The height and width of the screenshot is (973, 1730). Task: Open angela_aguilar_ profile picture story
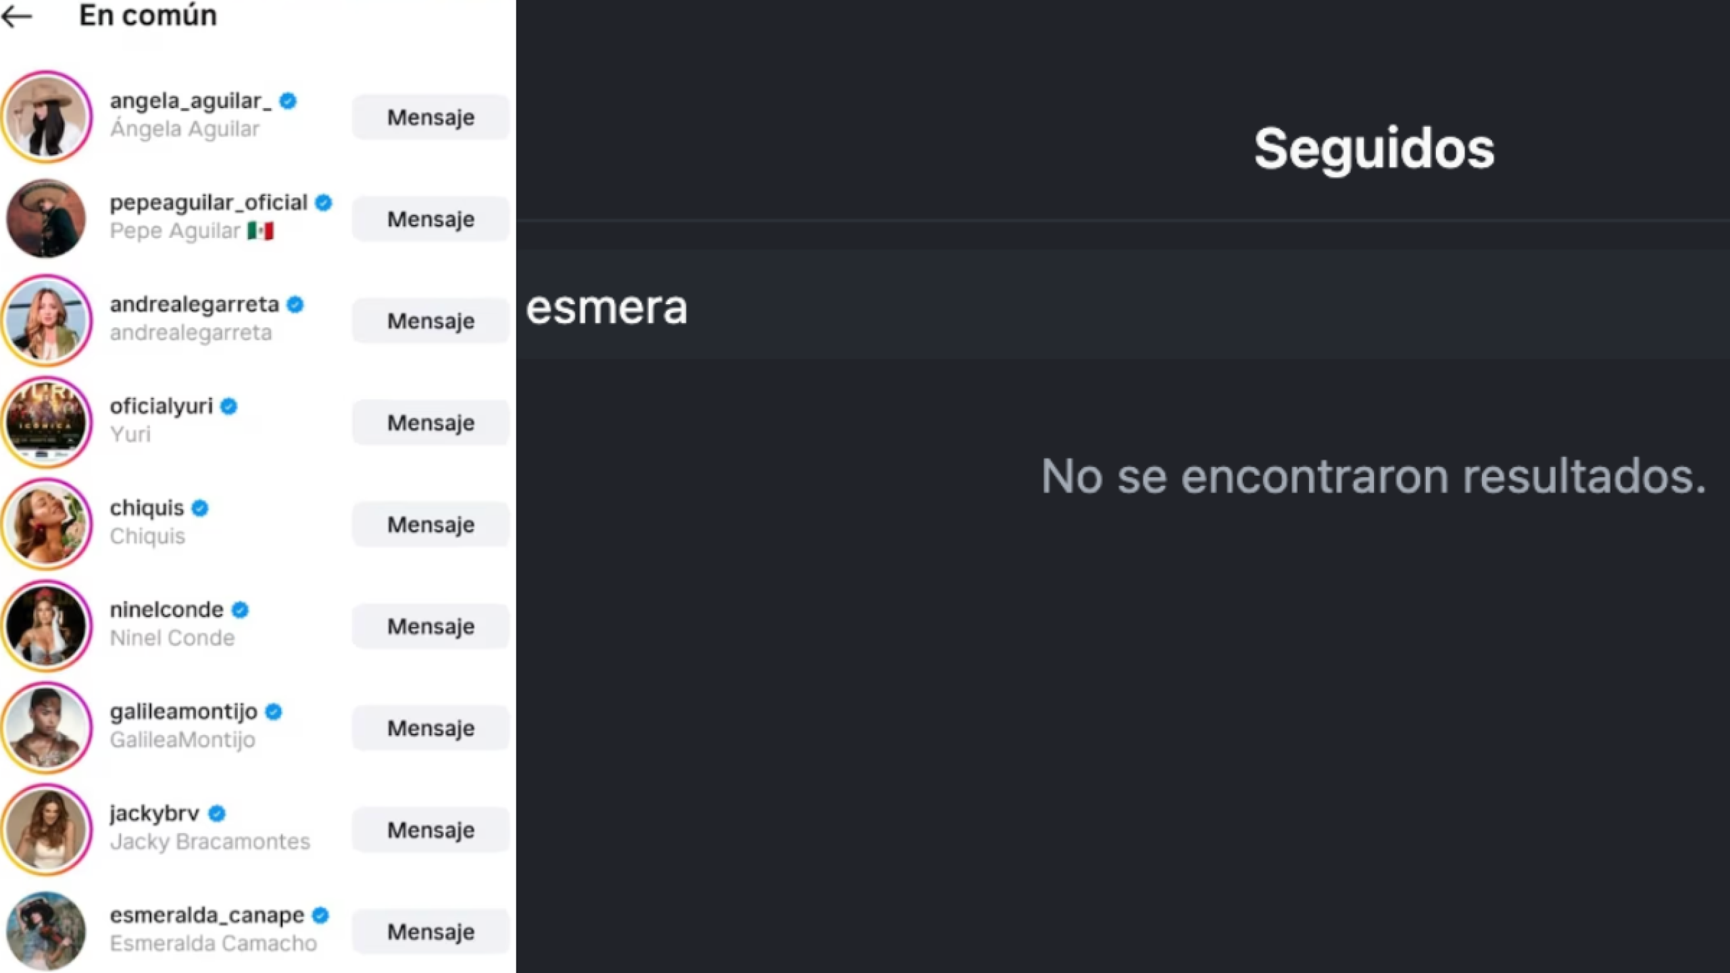47,117
